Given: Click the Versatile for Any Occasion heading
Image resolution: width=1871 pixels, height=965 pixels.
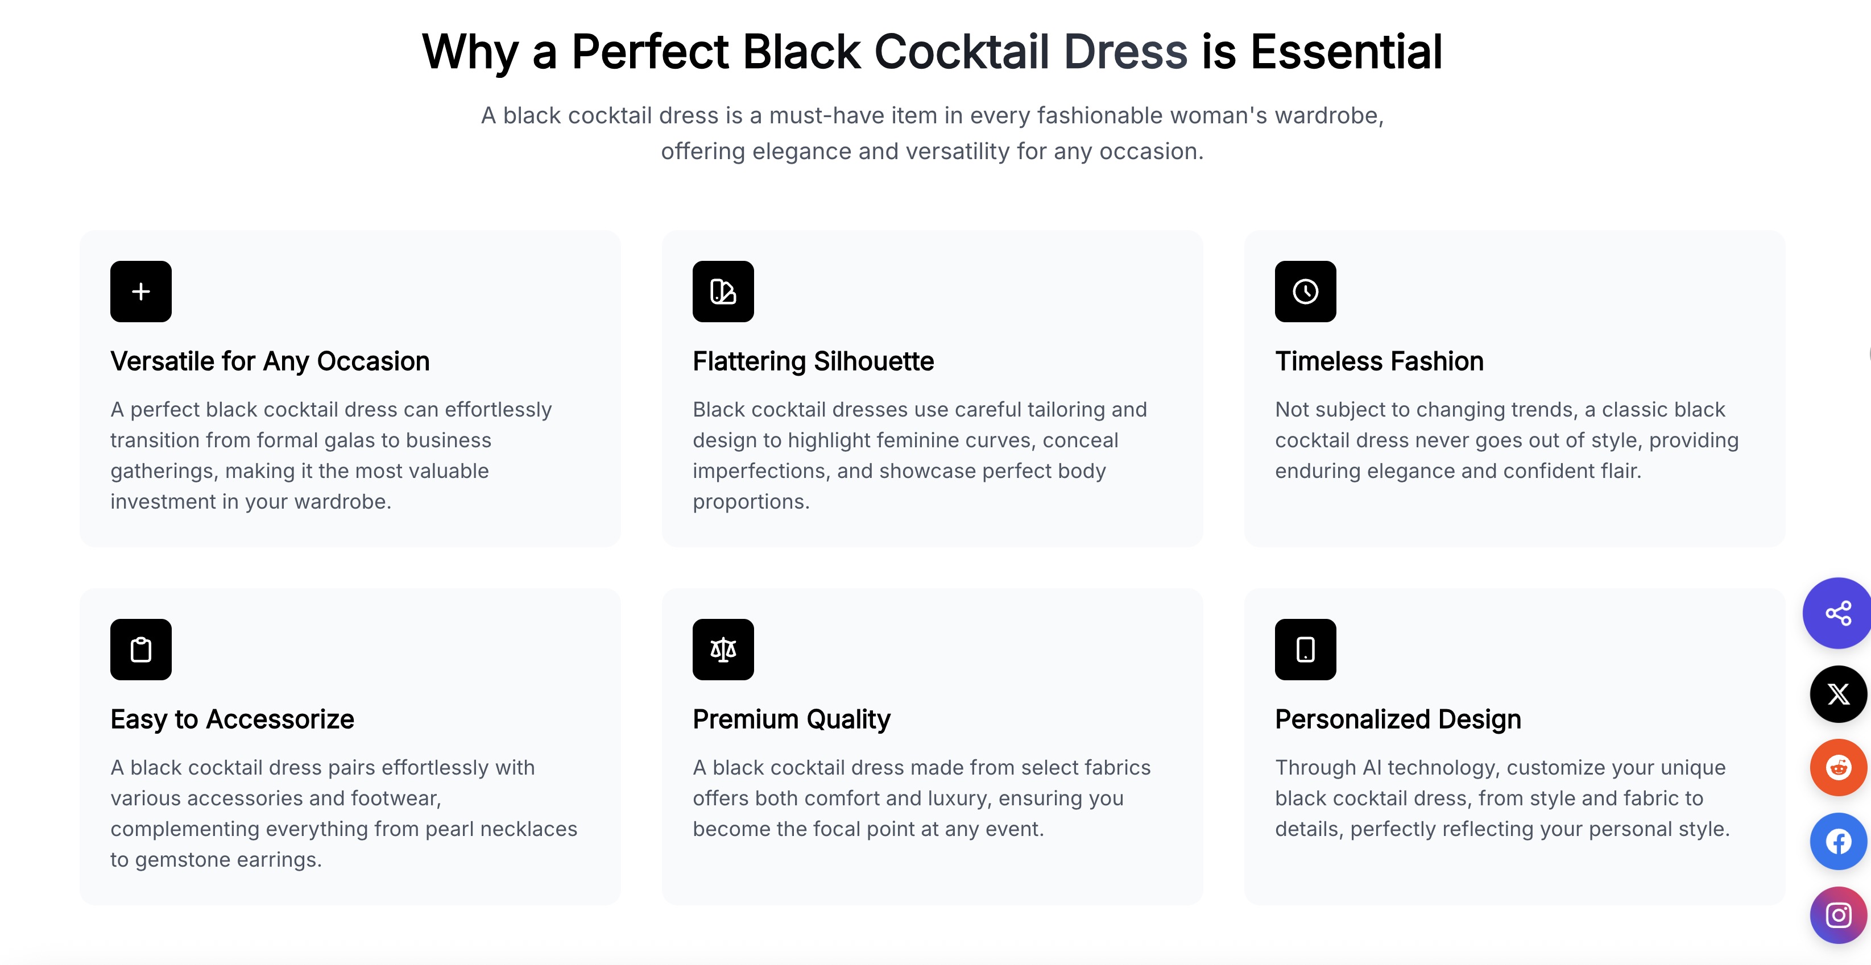Looking at the screenshot, I should pyautogui.click(x=270, y=361).
